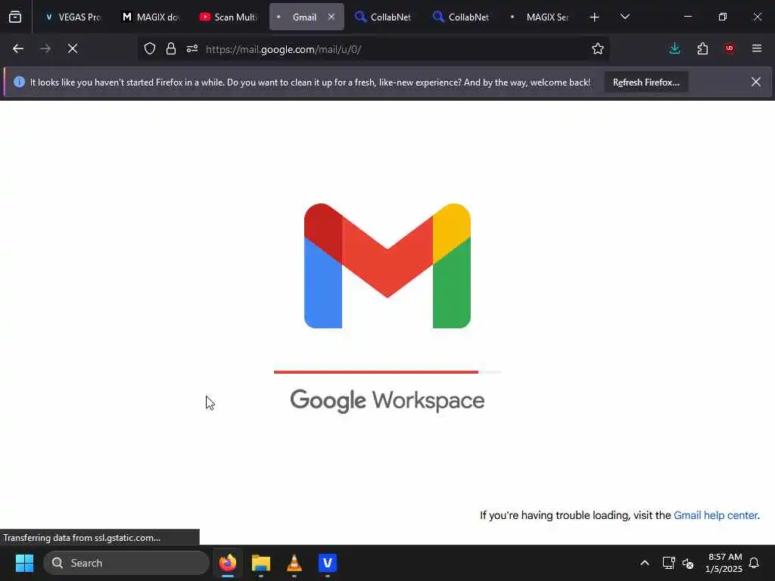775x581 pixels.
Task: Switch to the second CollabNet tab
Action: tap(461, 17)
